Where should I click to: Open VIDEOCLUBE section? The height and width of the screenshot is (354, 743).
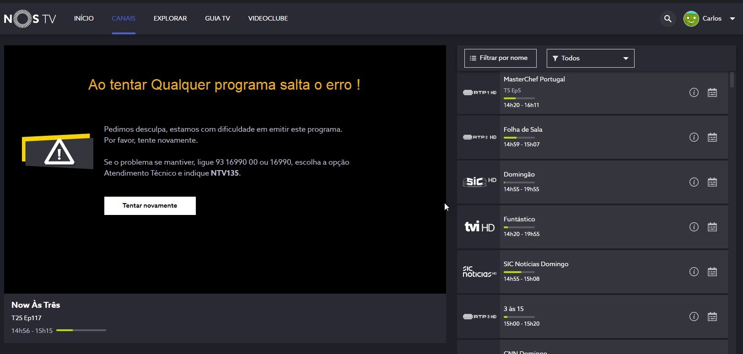[x=268, y=18]
